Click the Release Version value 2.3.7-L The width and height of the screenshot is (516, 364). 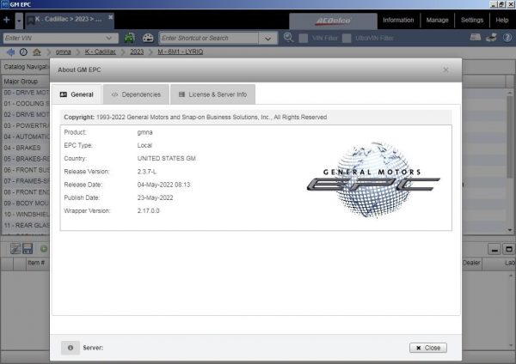147,172
